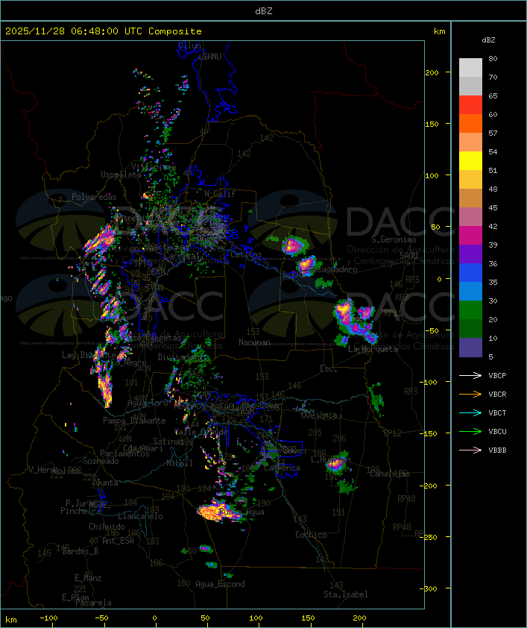Click the km unit label at top right
The height and width of the screenshot is (628, 527).
439,31
